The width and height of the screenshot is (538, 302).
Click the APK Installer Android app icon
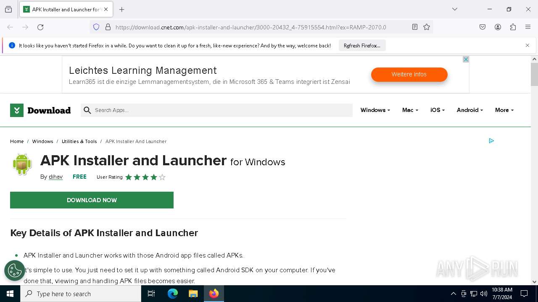click(22, 164)
